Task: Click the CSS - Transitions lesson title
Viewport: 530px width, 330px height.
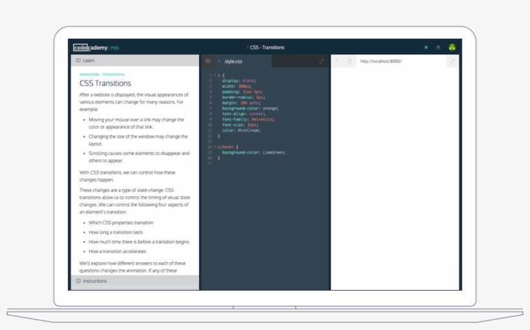Action: 267,47
